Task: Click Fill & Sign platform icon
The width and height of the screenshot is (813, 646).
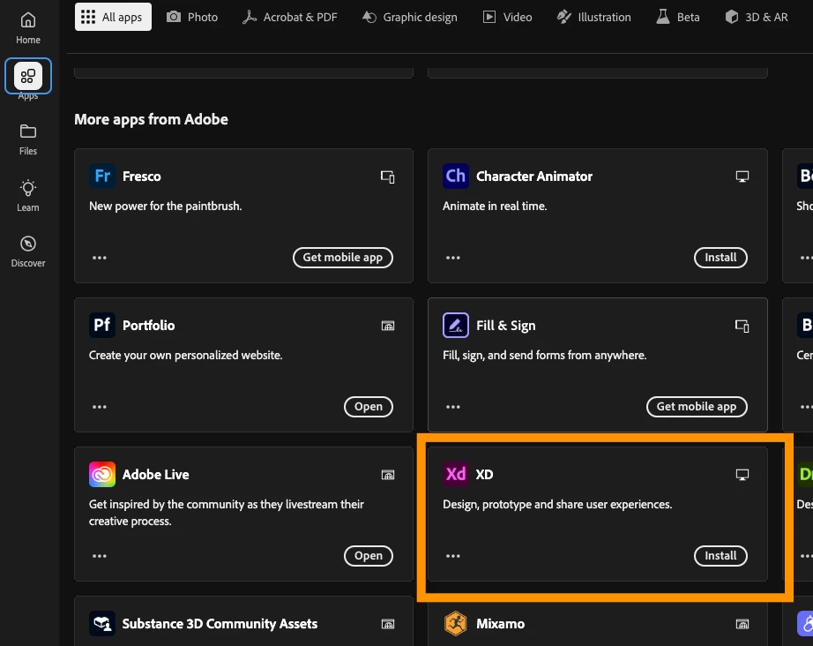Action: (x=742, y=326)
